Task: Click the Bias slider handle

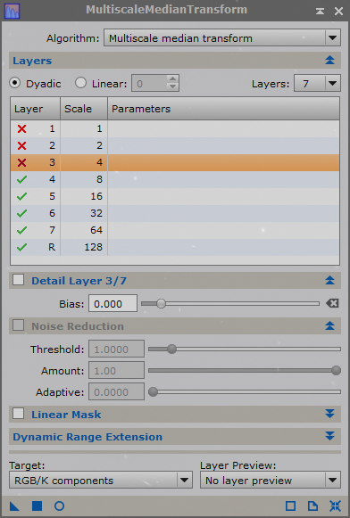Action: click(x=161, y=303)
